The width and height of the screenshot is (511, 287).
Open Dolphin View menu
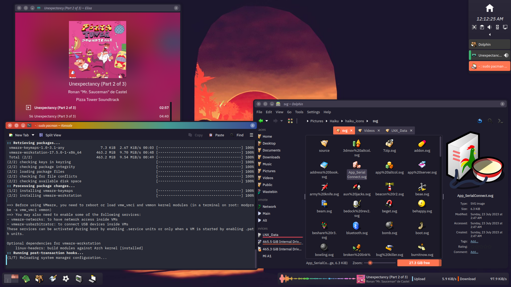click(x=279, y=112)
